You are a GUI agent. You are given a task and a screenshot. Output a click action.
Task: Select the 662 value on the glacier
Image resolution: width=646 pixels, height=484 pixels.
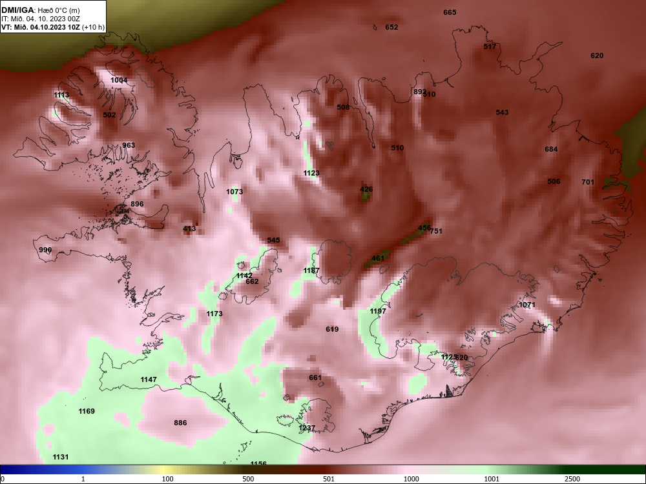coord(252,281)
